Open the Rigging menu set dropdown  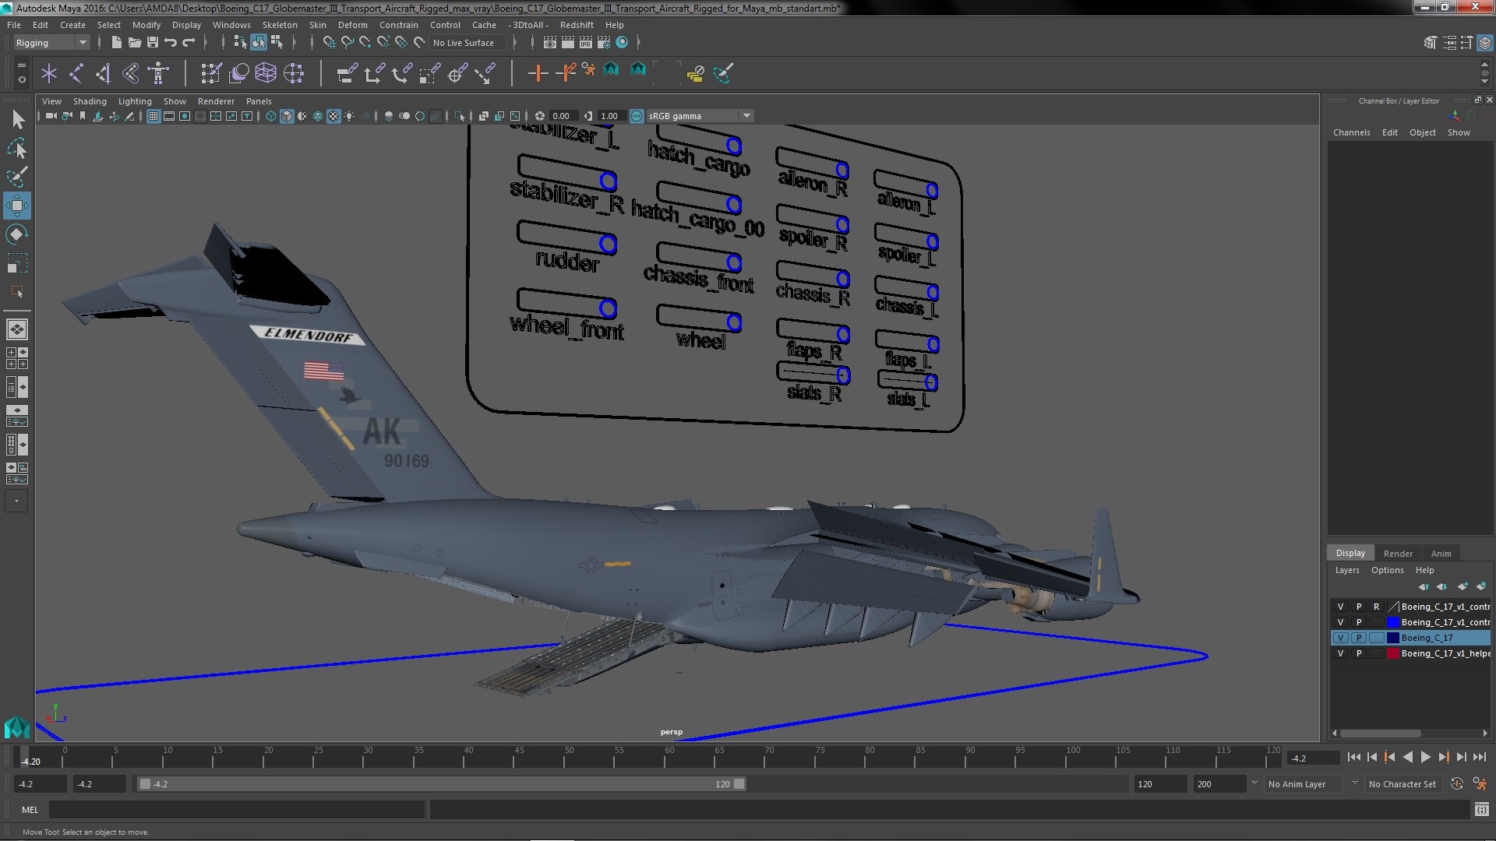(51, 43)
